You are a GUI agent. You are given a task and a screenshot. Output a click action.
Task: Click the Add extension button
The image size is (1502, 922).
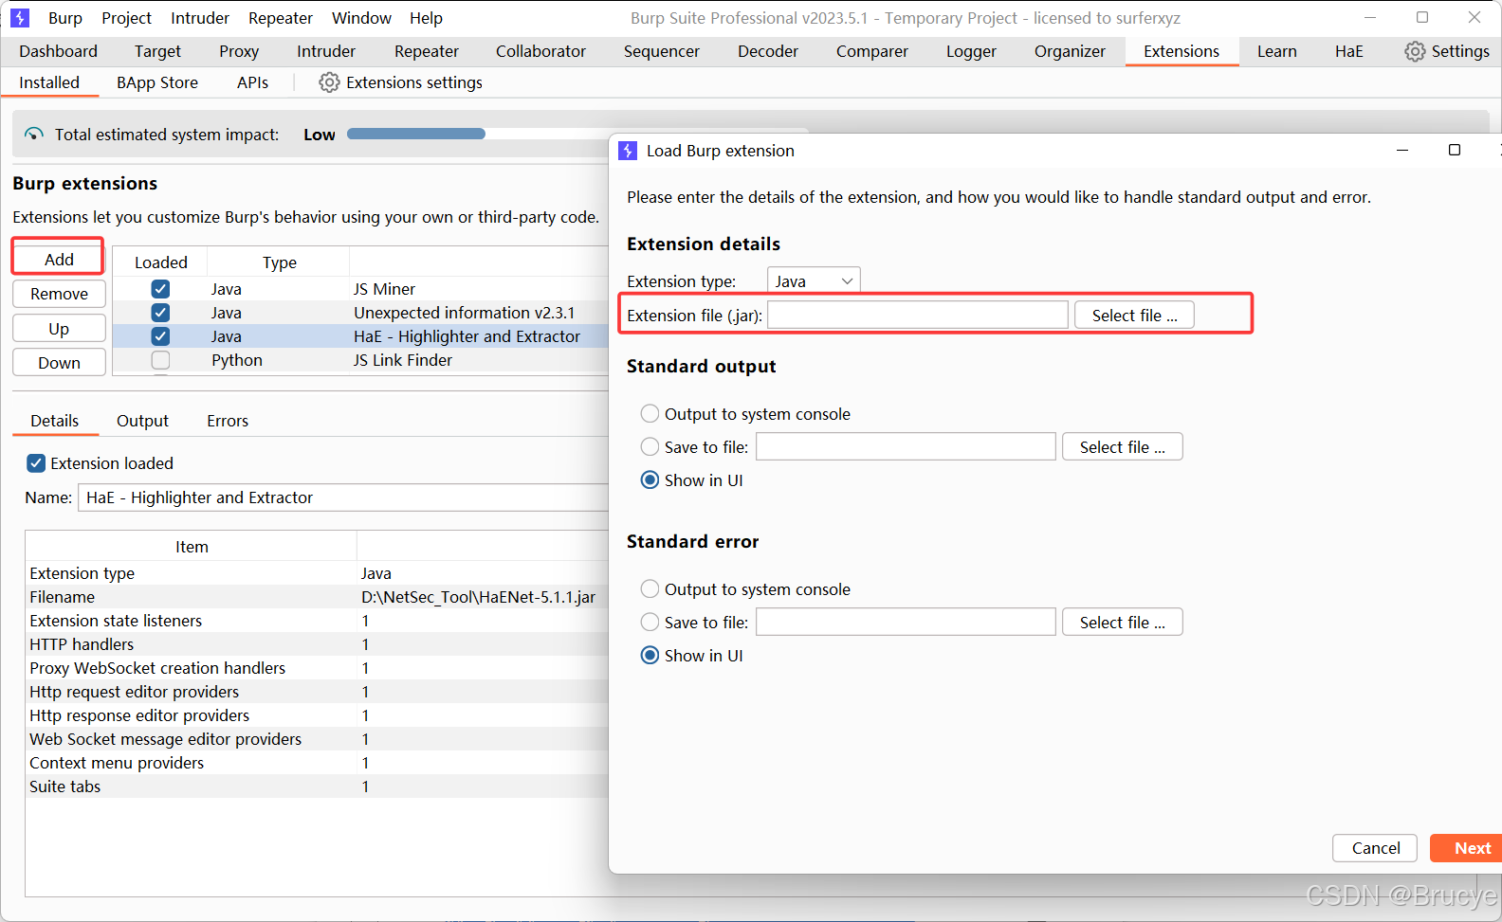tap(59, 259)
